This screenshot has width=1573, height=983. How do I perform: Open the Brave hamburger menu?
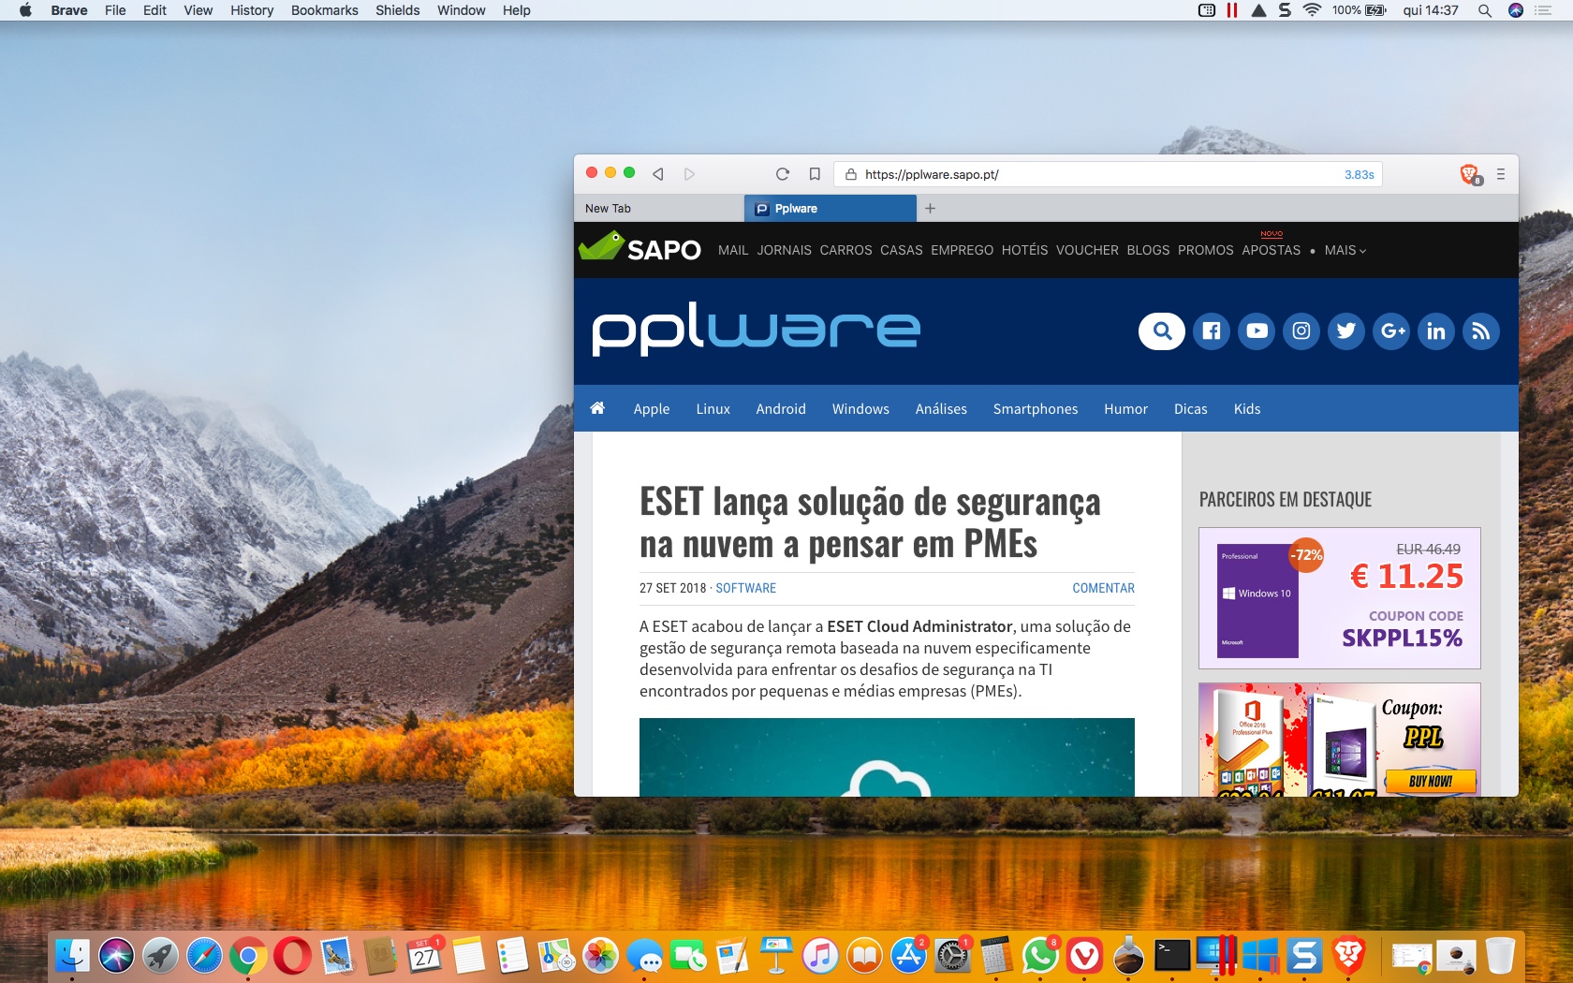(1501, 174)
